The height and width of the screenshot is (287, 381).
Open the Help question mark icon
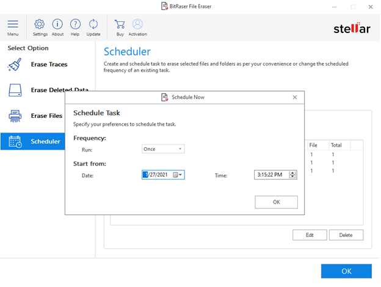click(75, 24)
